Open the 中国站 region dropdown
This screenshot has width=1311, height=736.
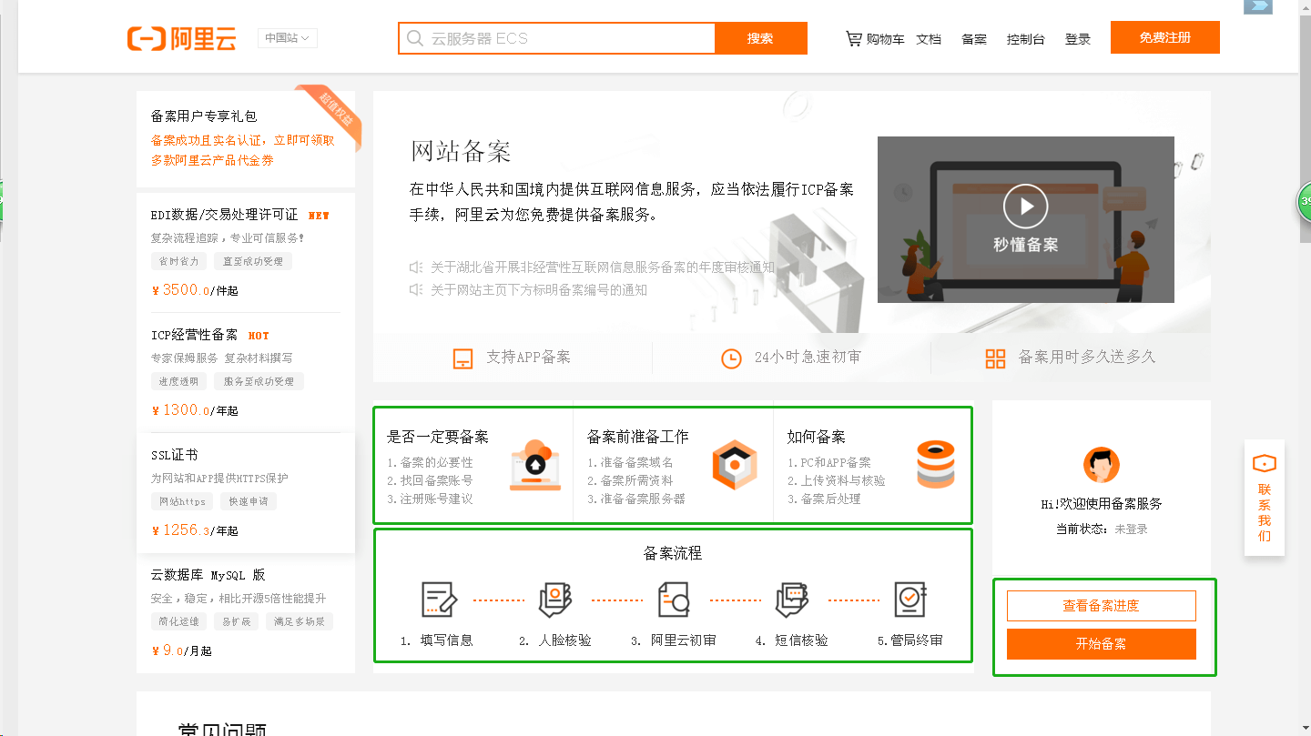(x=288, y=38)
